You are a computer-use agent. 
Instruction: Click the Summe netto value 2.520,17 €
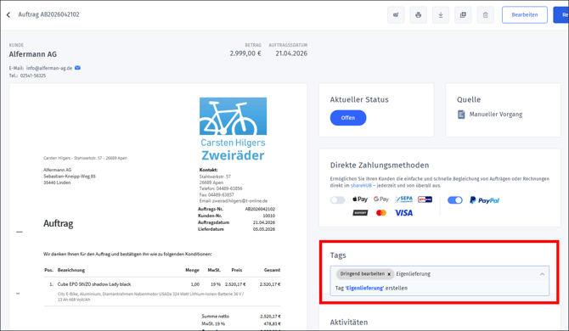click(x=270, y=317)
